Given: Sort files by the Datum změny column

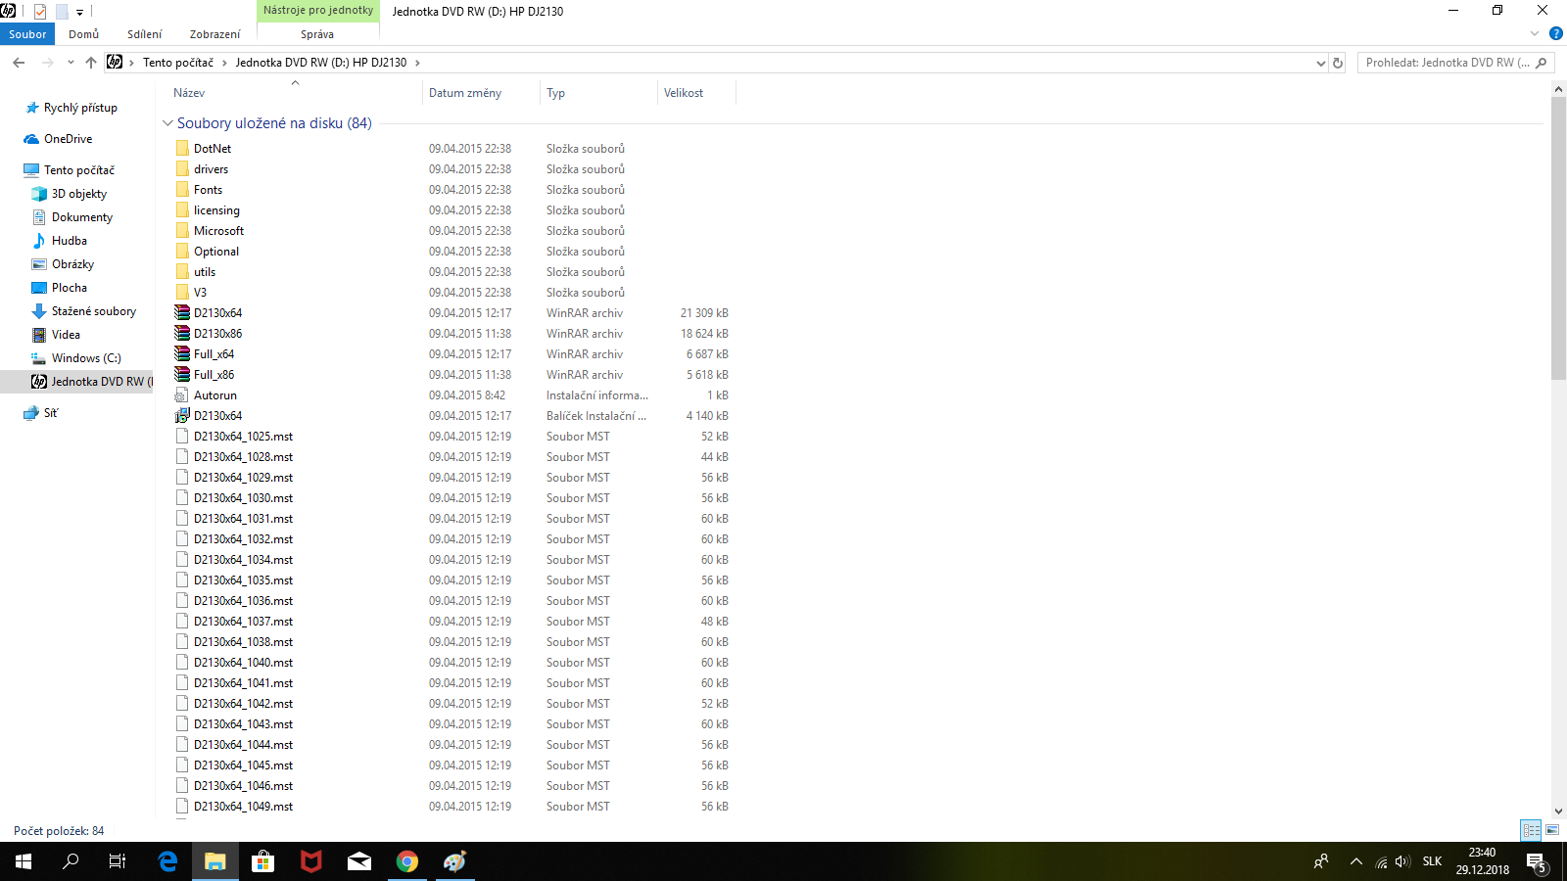Looking at the screenshot, I should tap(481, 93).
